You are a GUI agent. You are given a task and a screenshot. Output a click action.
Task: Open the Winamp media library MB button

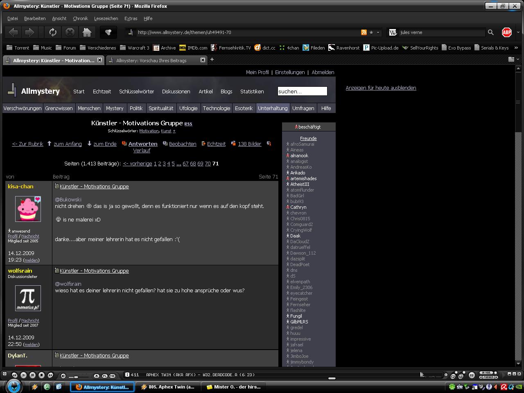click(x=112, y=375)
